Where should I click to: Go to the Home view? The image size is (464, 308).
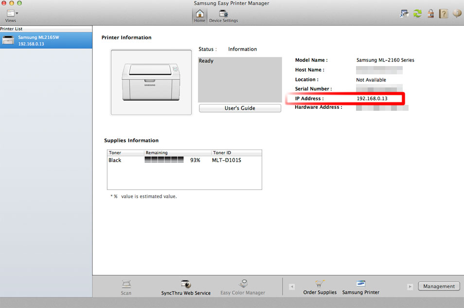[199, 16]
